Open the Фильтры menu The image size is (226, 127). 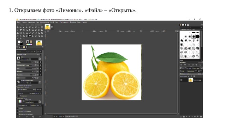pyautogui.click(x=73, y=22)
